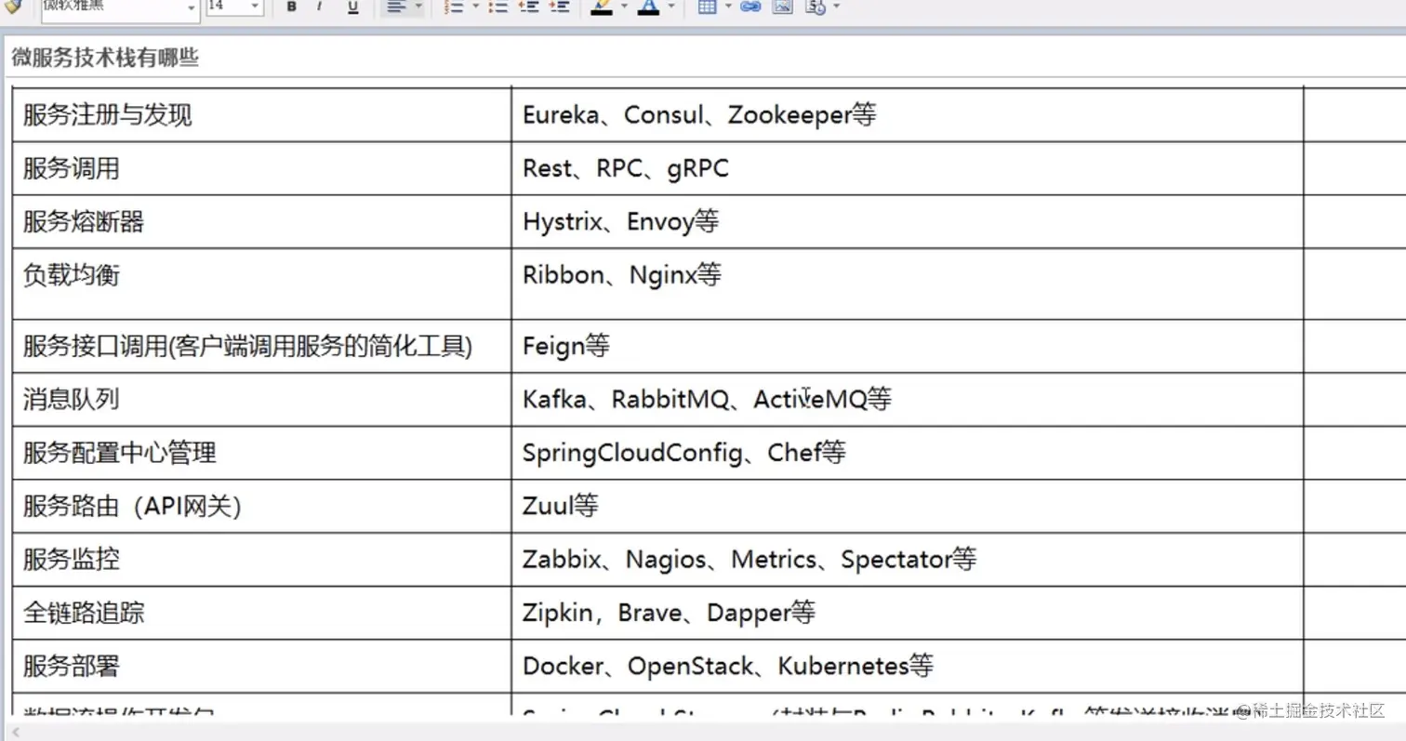The height and width of the screenshot is (741, 1406).
Task: Click the cell Feign等
Action: point(908,347)
